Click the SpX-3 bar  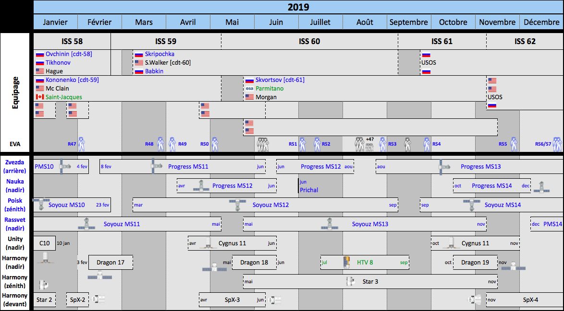[233, 299]
